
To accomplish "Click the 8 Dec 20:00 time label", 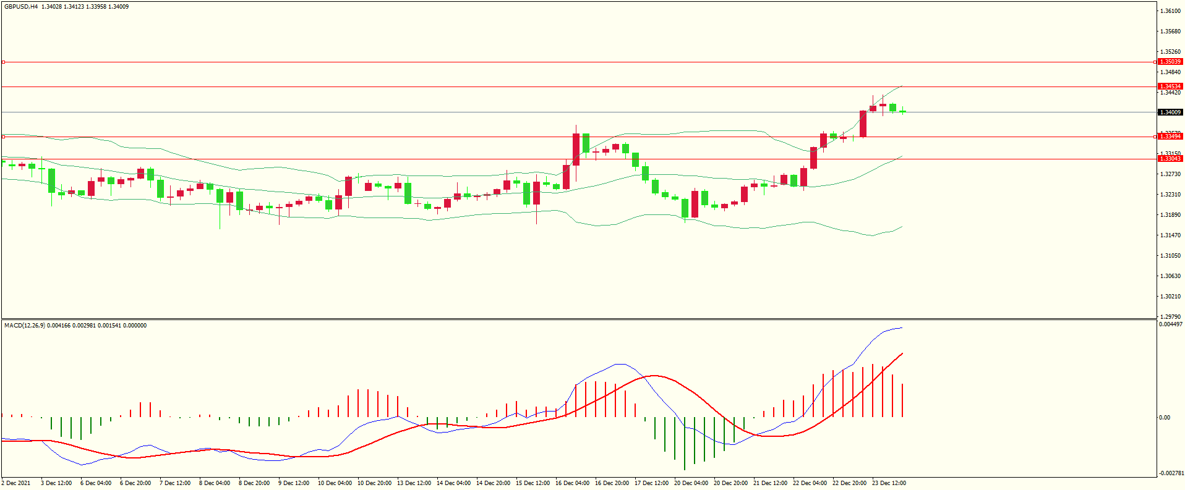I will (254, 483).
